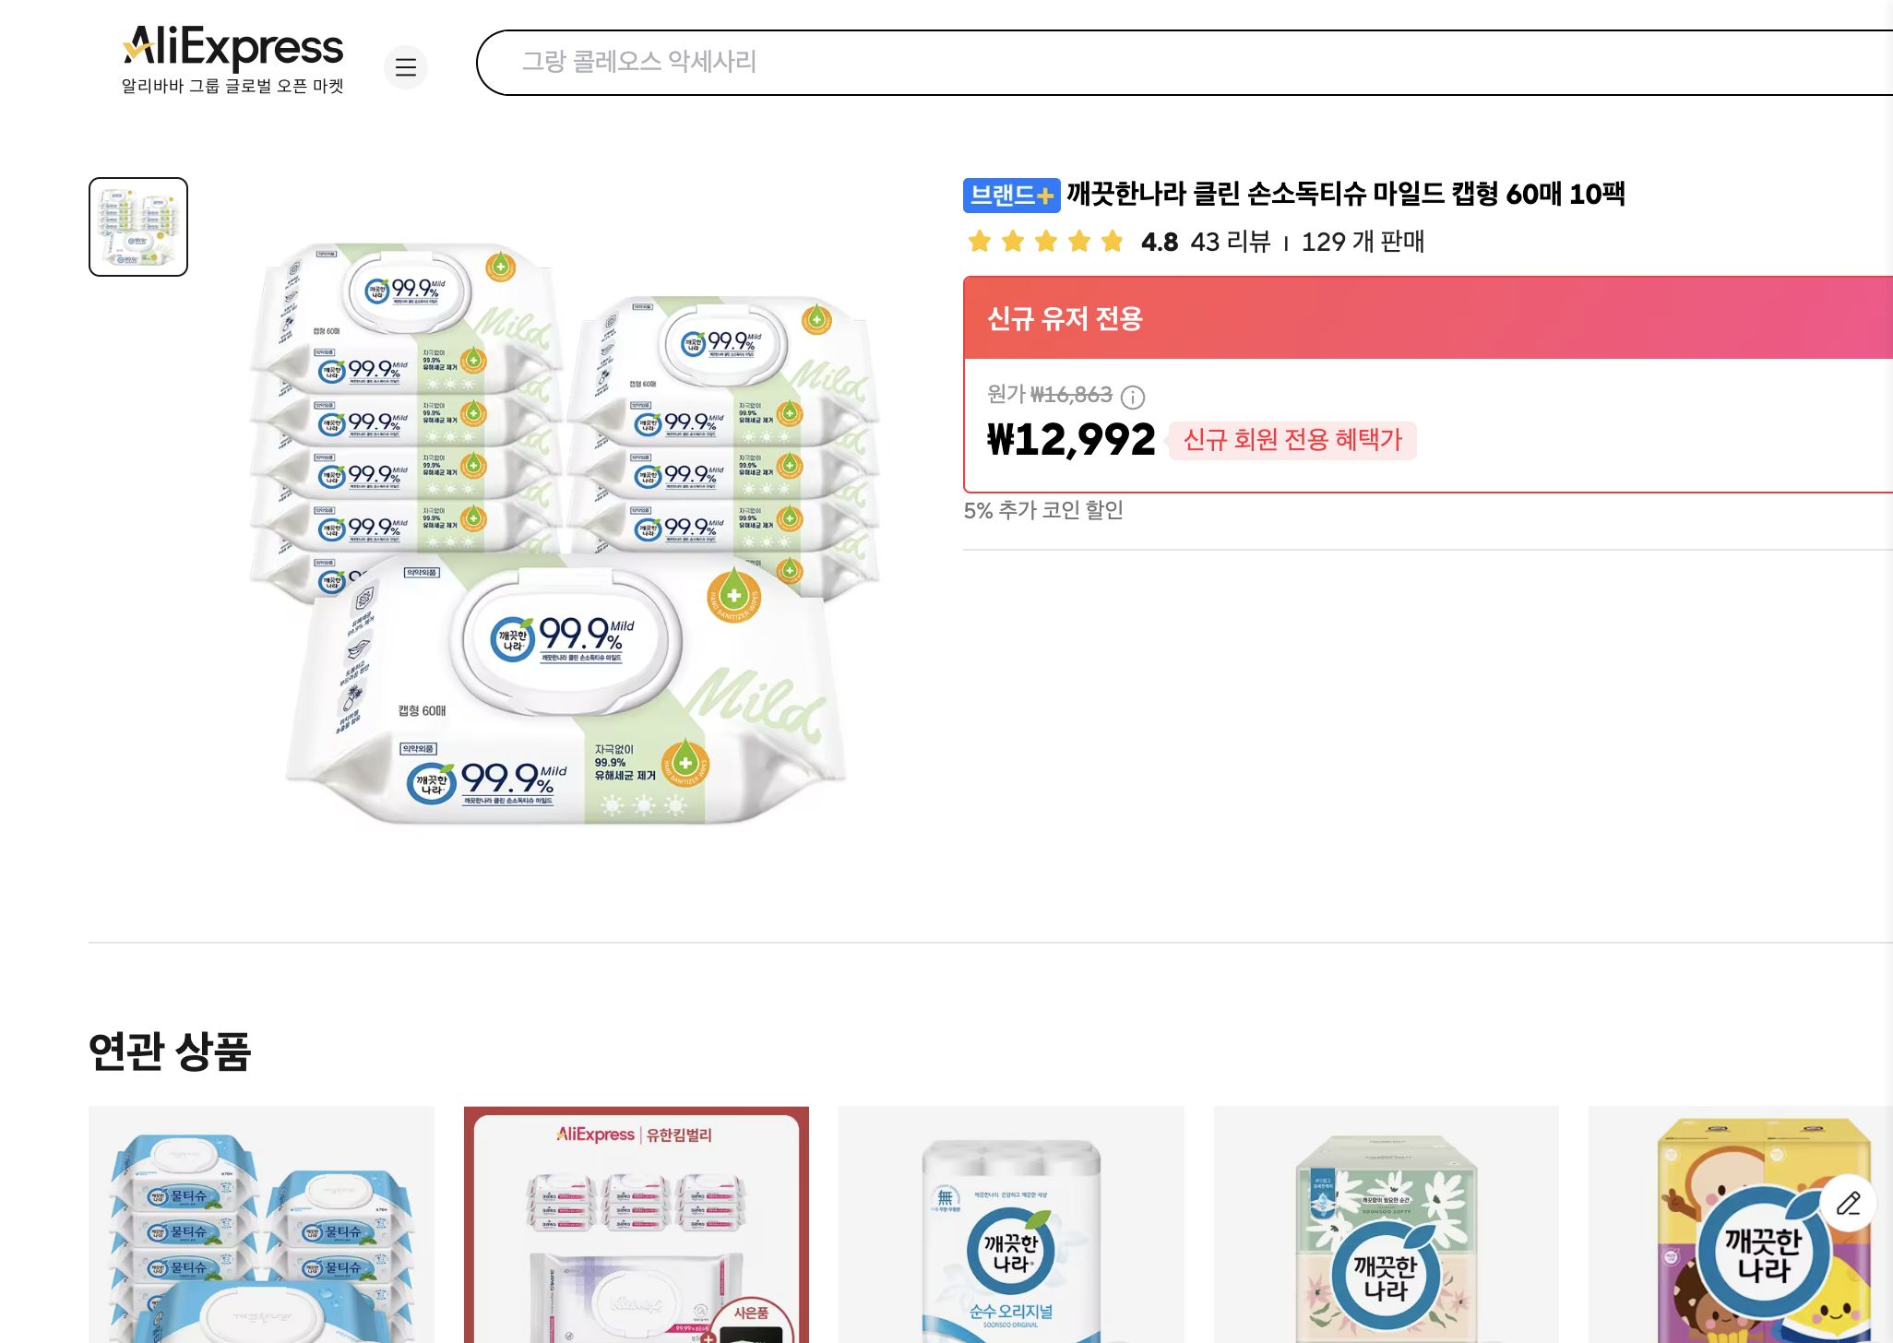Click the first gold rating star

click(x=980, y=241)
